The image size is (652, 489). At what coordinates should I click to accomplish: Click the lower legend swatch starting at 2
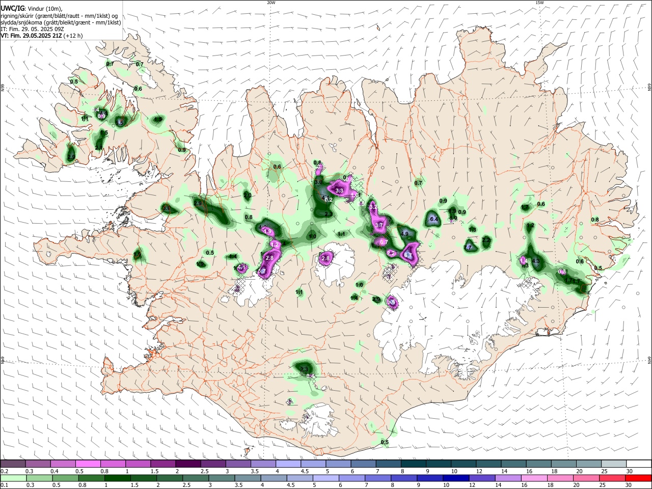(170, 478)
